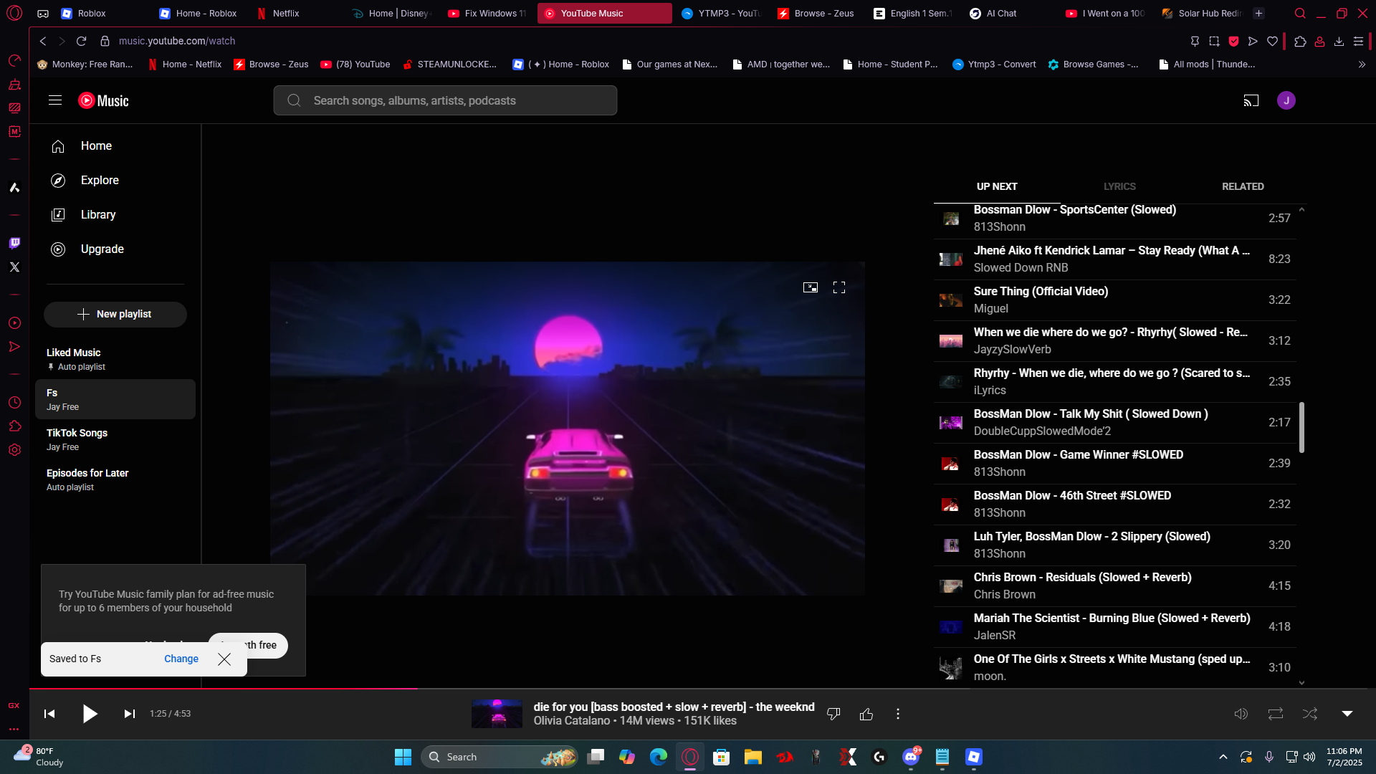Open X (Twitter) in the Opera sidebar

click(x=14, y=267)
